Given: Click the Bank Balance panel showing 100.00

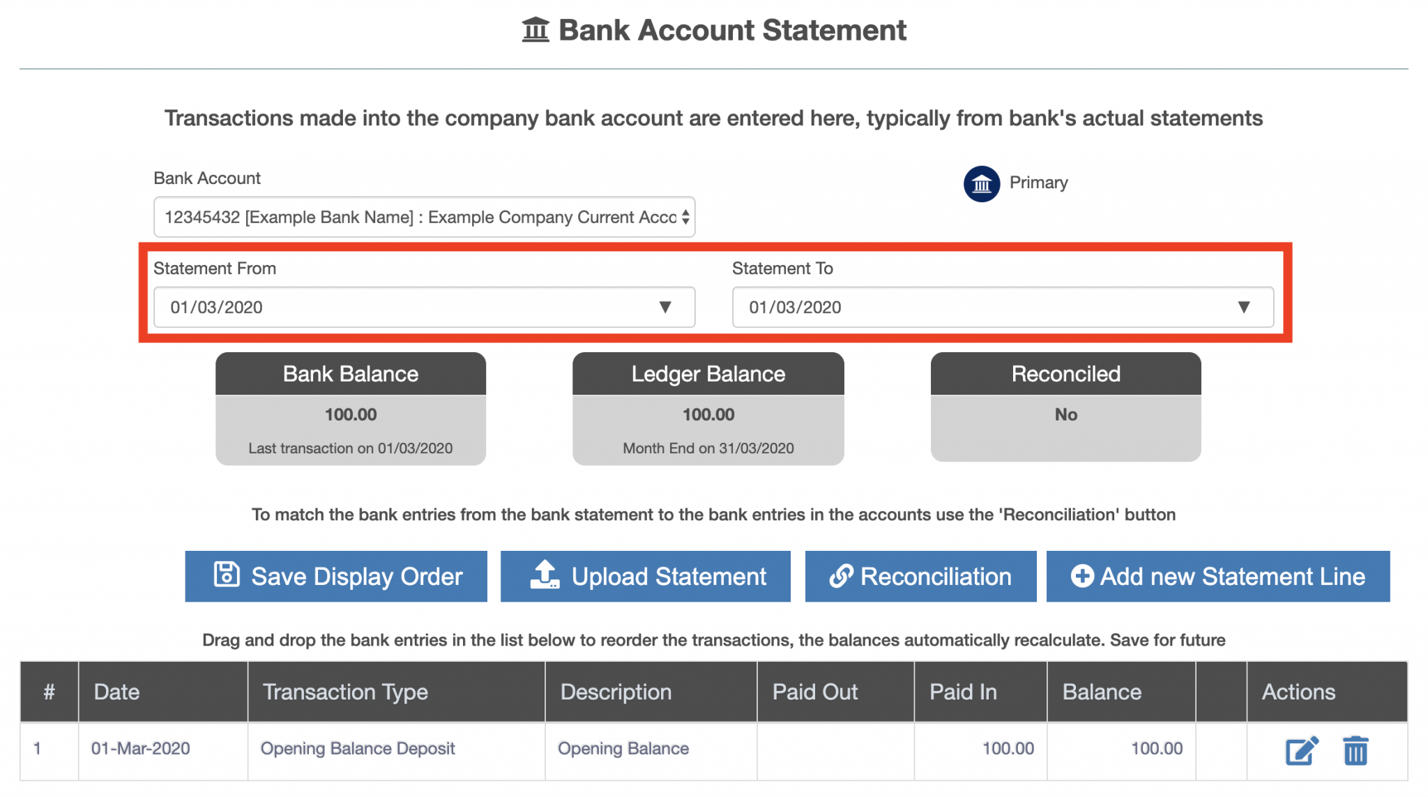Looking at the screenshot, I should pos(350,409).
